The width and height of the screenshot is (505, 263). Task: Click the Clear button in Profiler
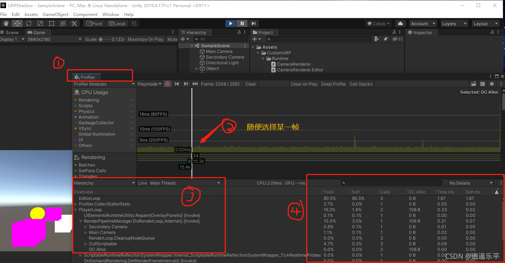[x=250, y=84]
